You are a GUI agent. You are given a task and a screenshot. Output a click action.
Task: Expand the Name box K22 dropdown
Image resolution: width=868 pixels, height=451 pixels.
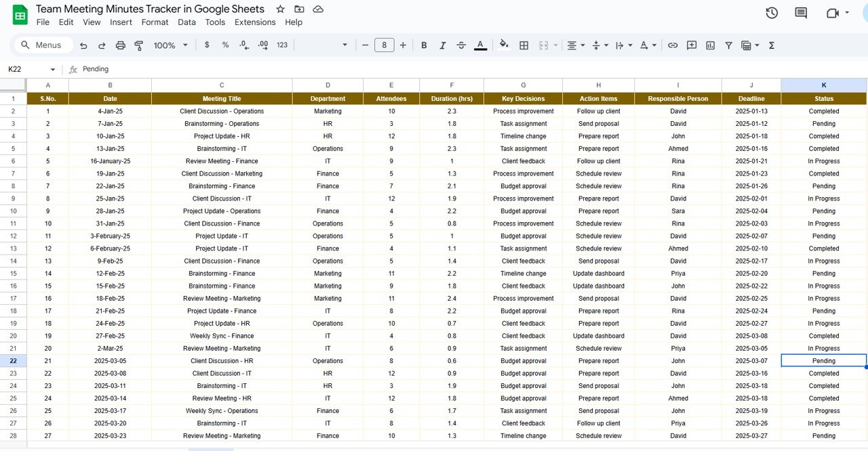click(53, 69)
